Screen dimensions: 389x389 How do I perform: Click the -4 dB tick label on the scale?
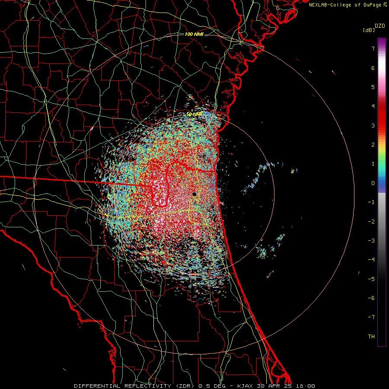coord(371,260)
